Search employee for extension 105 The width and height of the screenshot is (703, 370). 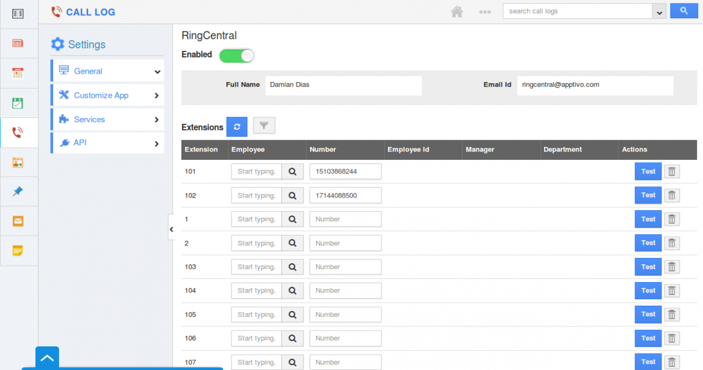[292, 315]
